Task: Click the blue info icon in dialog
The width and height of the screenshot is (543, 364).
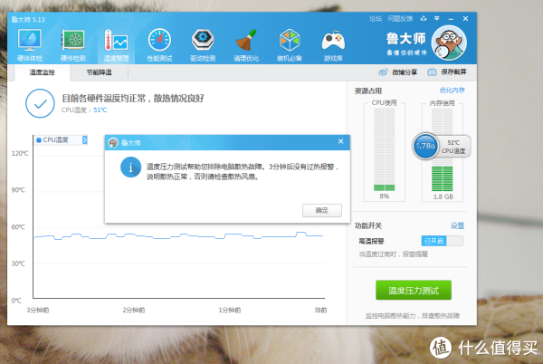Action: [x=130, y=168]
